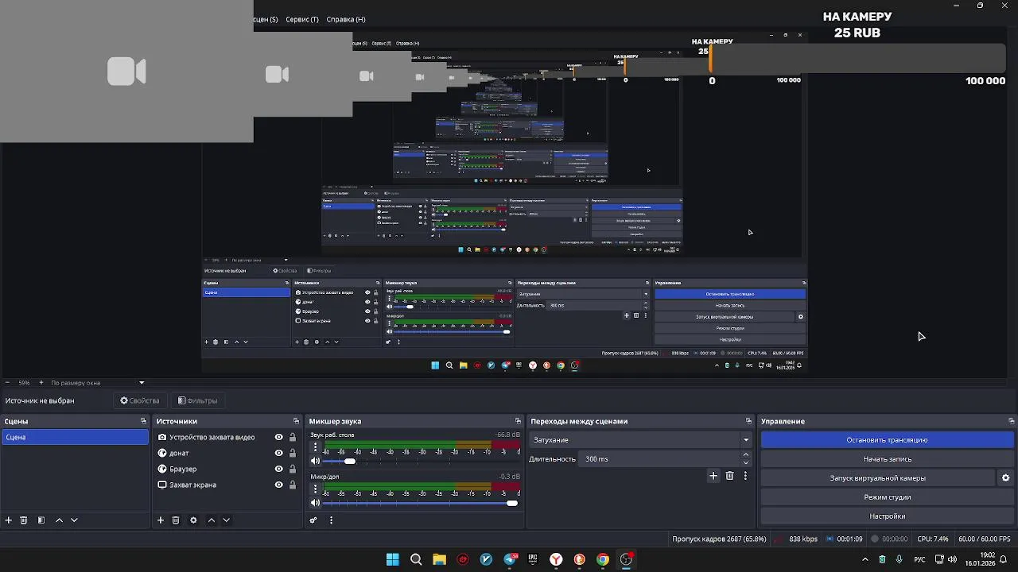The width and height of the screenshot is (1018, 572).
Task: Hide the Захват экрана source
Action: 278,485
